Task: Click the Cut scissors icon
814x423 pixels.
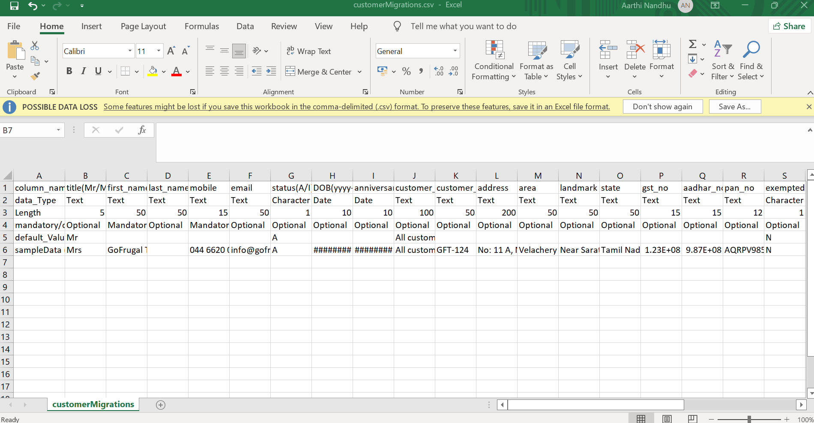Action: (x=35, y=45)
